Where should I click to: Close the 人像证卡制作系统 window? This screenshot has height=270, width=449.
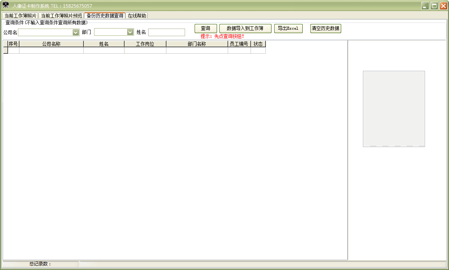point(443,6)
